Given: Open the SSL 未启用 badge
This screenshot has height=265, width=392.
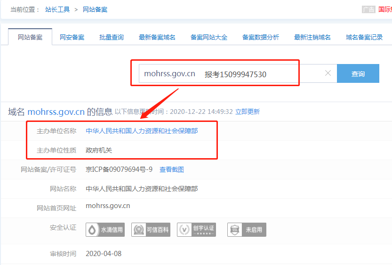Looking at the screenshot, I should click(x=247, y=230).
